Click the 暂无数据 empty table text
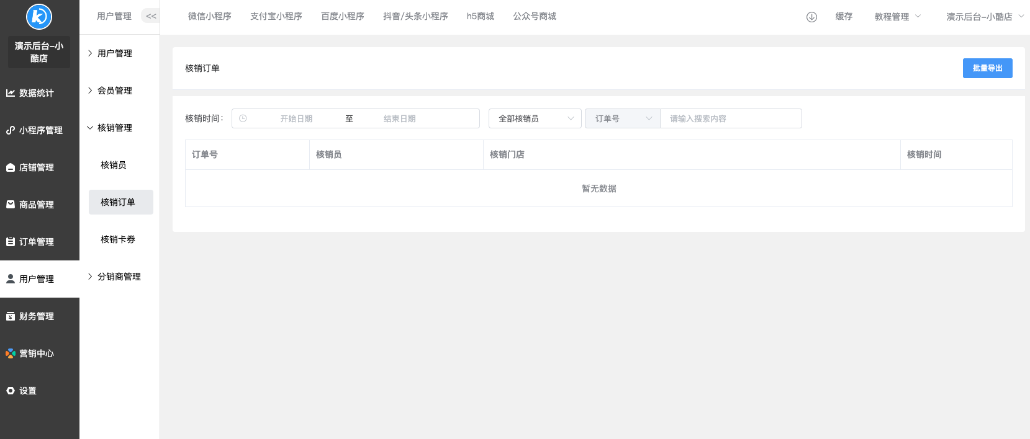 point(599,188)
